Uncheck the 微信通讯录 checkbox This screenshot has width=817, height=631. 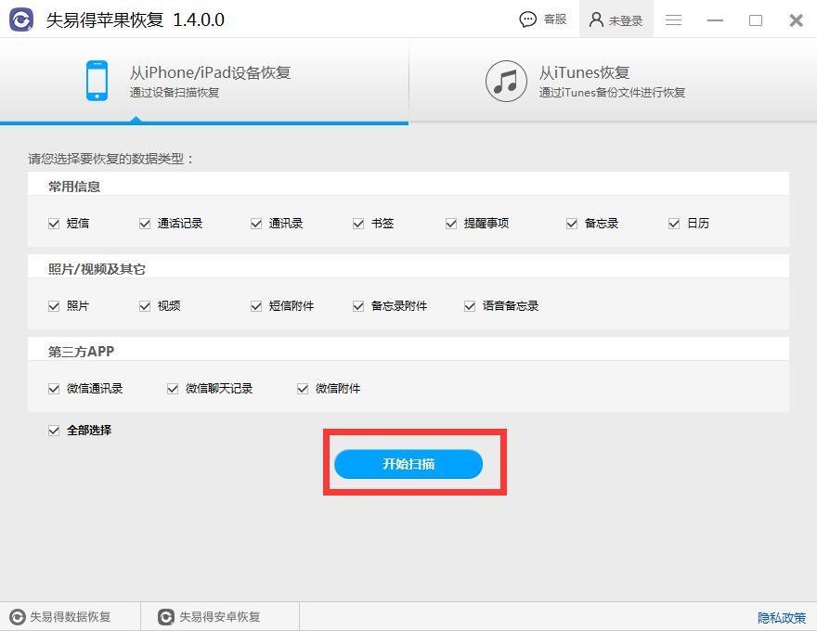click(x=54, y=389)
